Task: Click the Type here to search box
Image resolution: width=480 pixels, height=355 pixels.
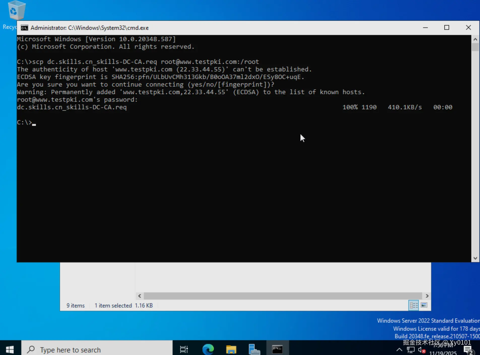Action: coord(97,349)
